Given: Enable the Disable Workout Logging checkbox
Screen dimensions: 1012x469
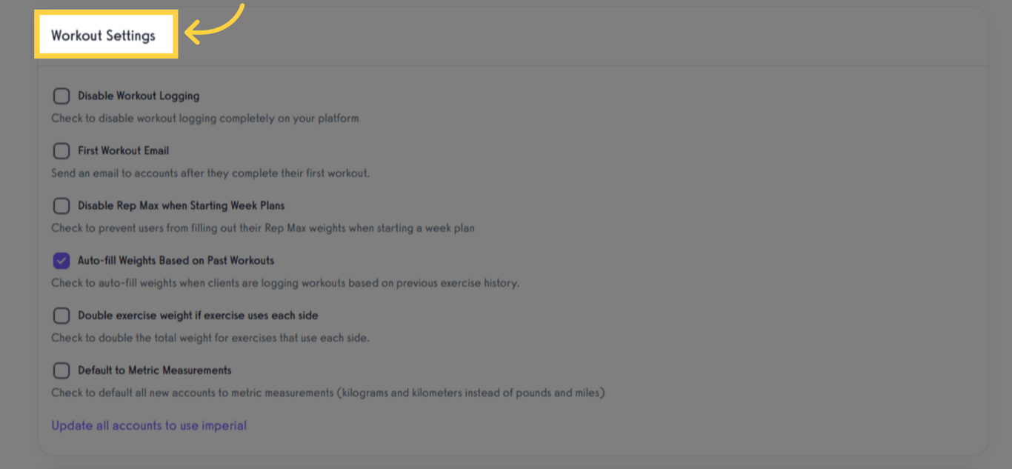Looking at the screenshot, I should [61, 96].
